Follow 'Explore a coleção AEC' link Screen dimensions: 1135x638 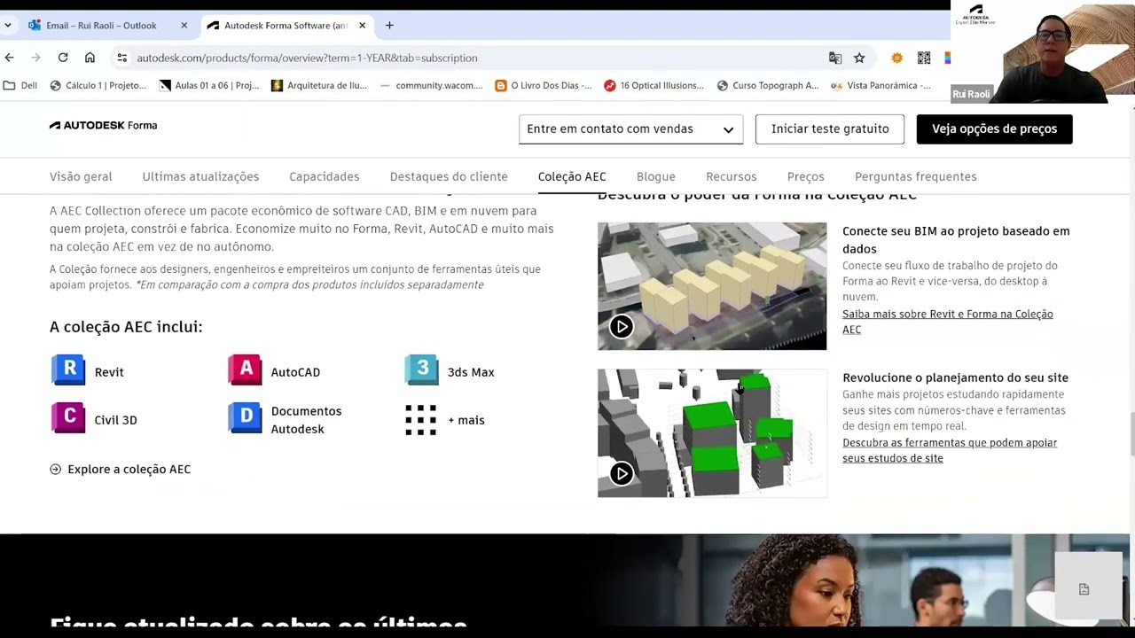tap(129, 470)
